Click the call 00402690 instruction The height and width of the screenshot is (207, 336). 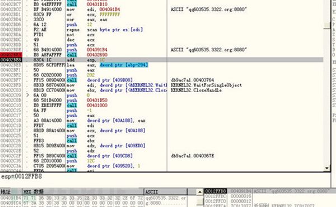[x=87, y=55]
